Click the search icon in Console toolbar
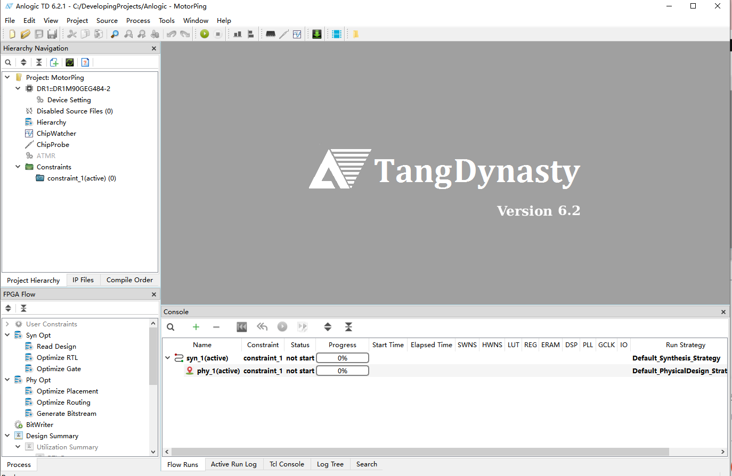The image size is (732, 476). (x=170, y=327)
